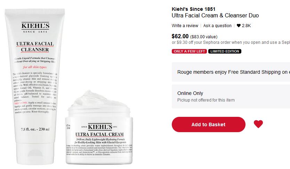
Task: Select the Online Only delivery option box
Action: [x=231, y=97]
